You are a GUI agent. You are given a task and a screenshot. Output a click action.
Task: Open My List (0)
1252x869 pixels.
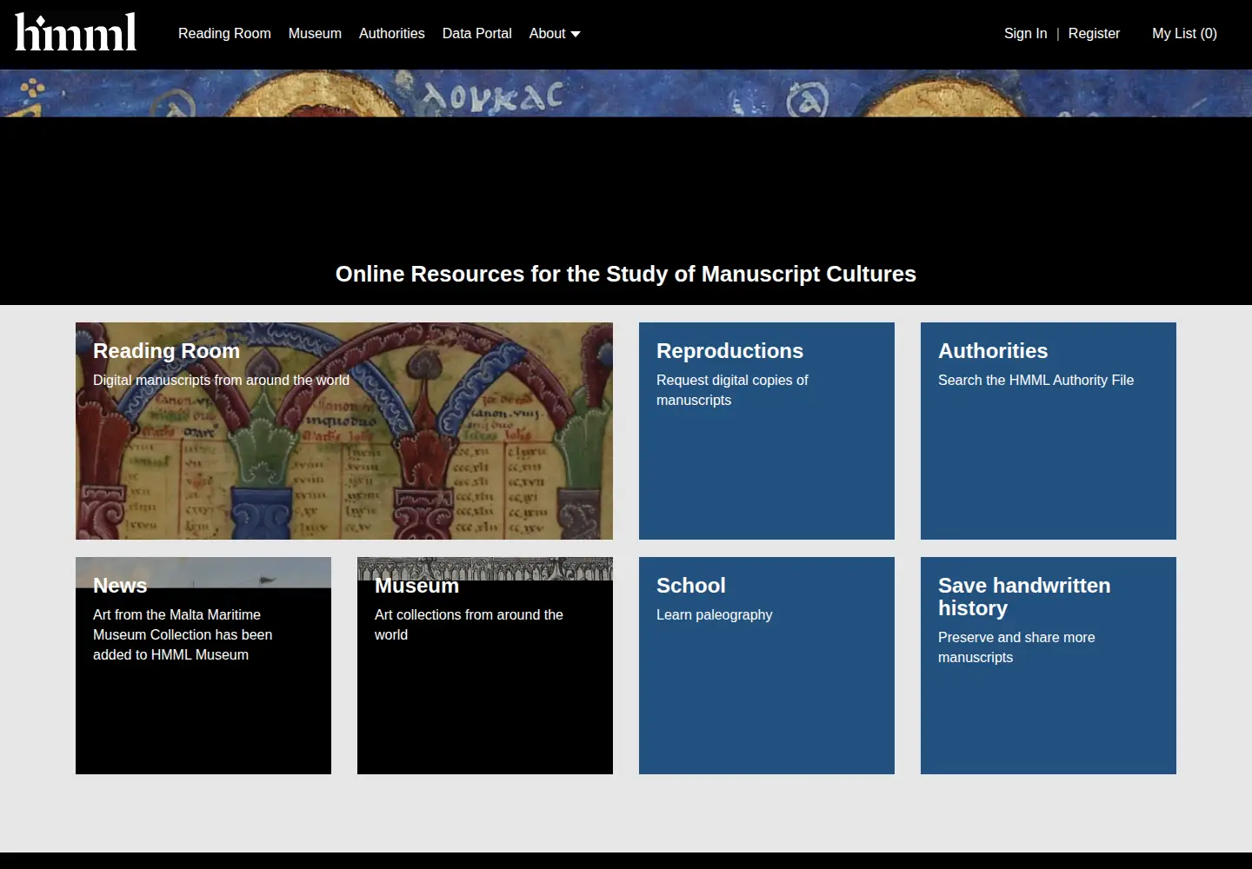click(1184, 33)
